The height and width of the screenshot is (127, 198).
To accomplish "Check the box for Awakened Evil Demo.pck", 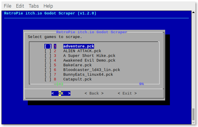I will [48, 60].
